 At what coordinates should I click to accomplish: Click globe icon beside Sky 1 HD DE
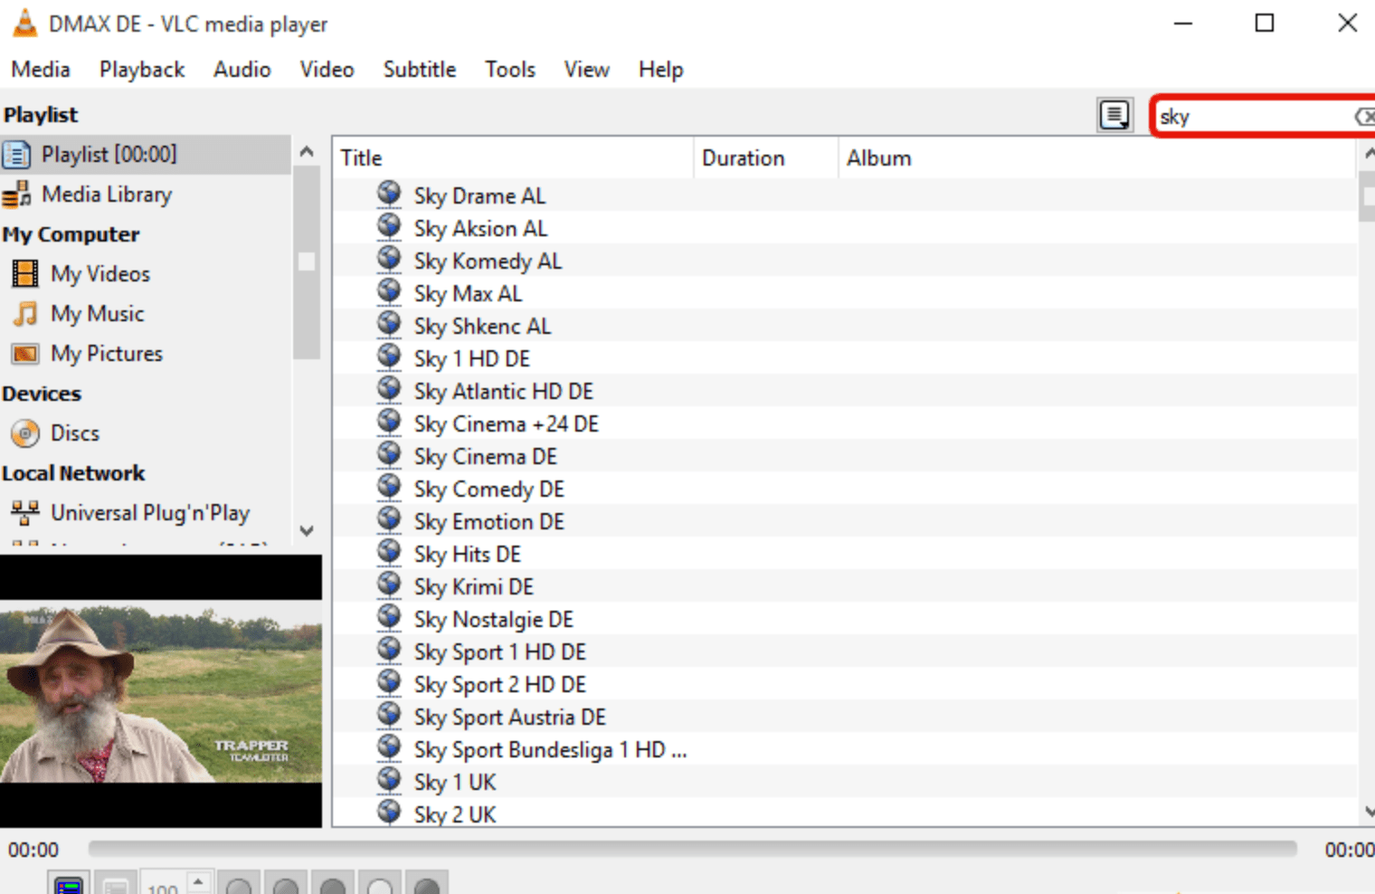click(x=389, y=357)
